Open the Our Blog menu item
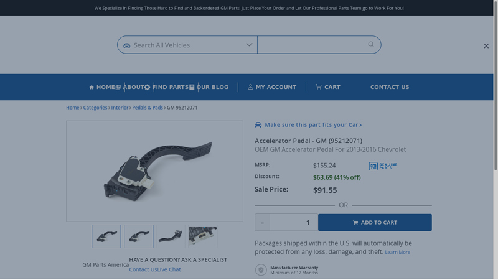 pyautogui.click(x=209, y=87)
